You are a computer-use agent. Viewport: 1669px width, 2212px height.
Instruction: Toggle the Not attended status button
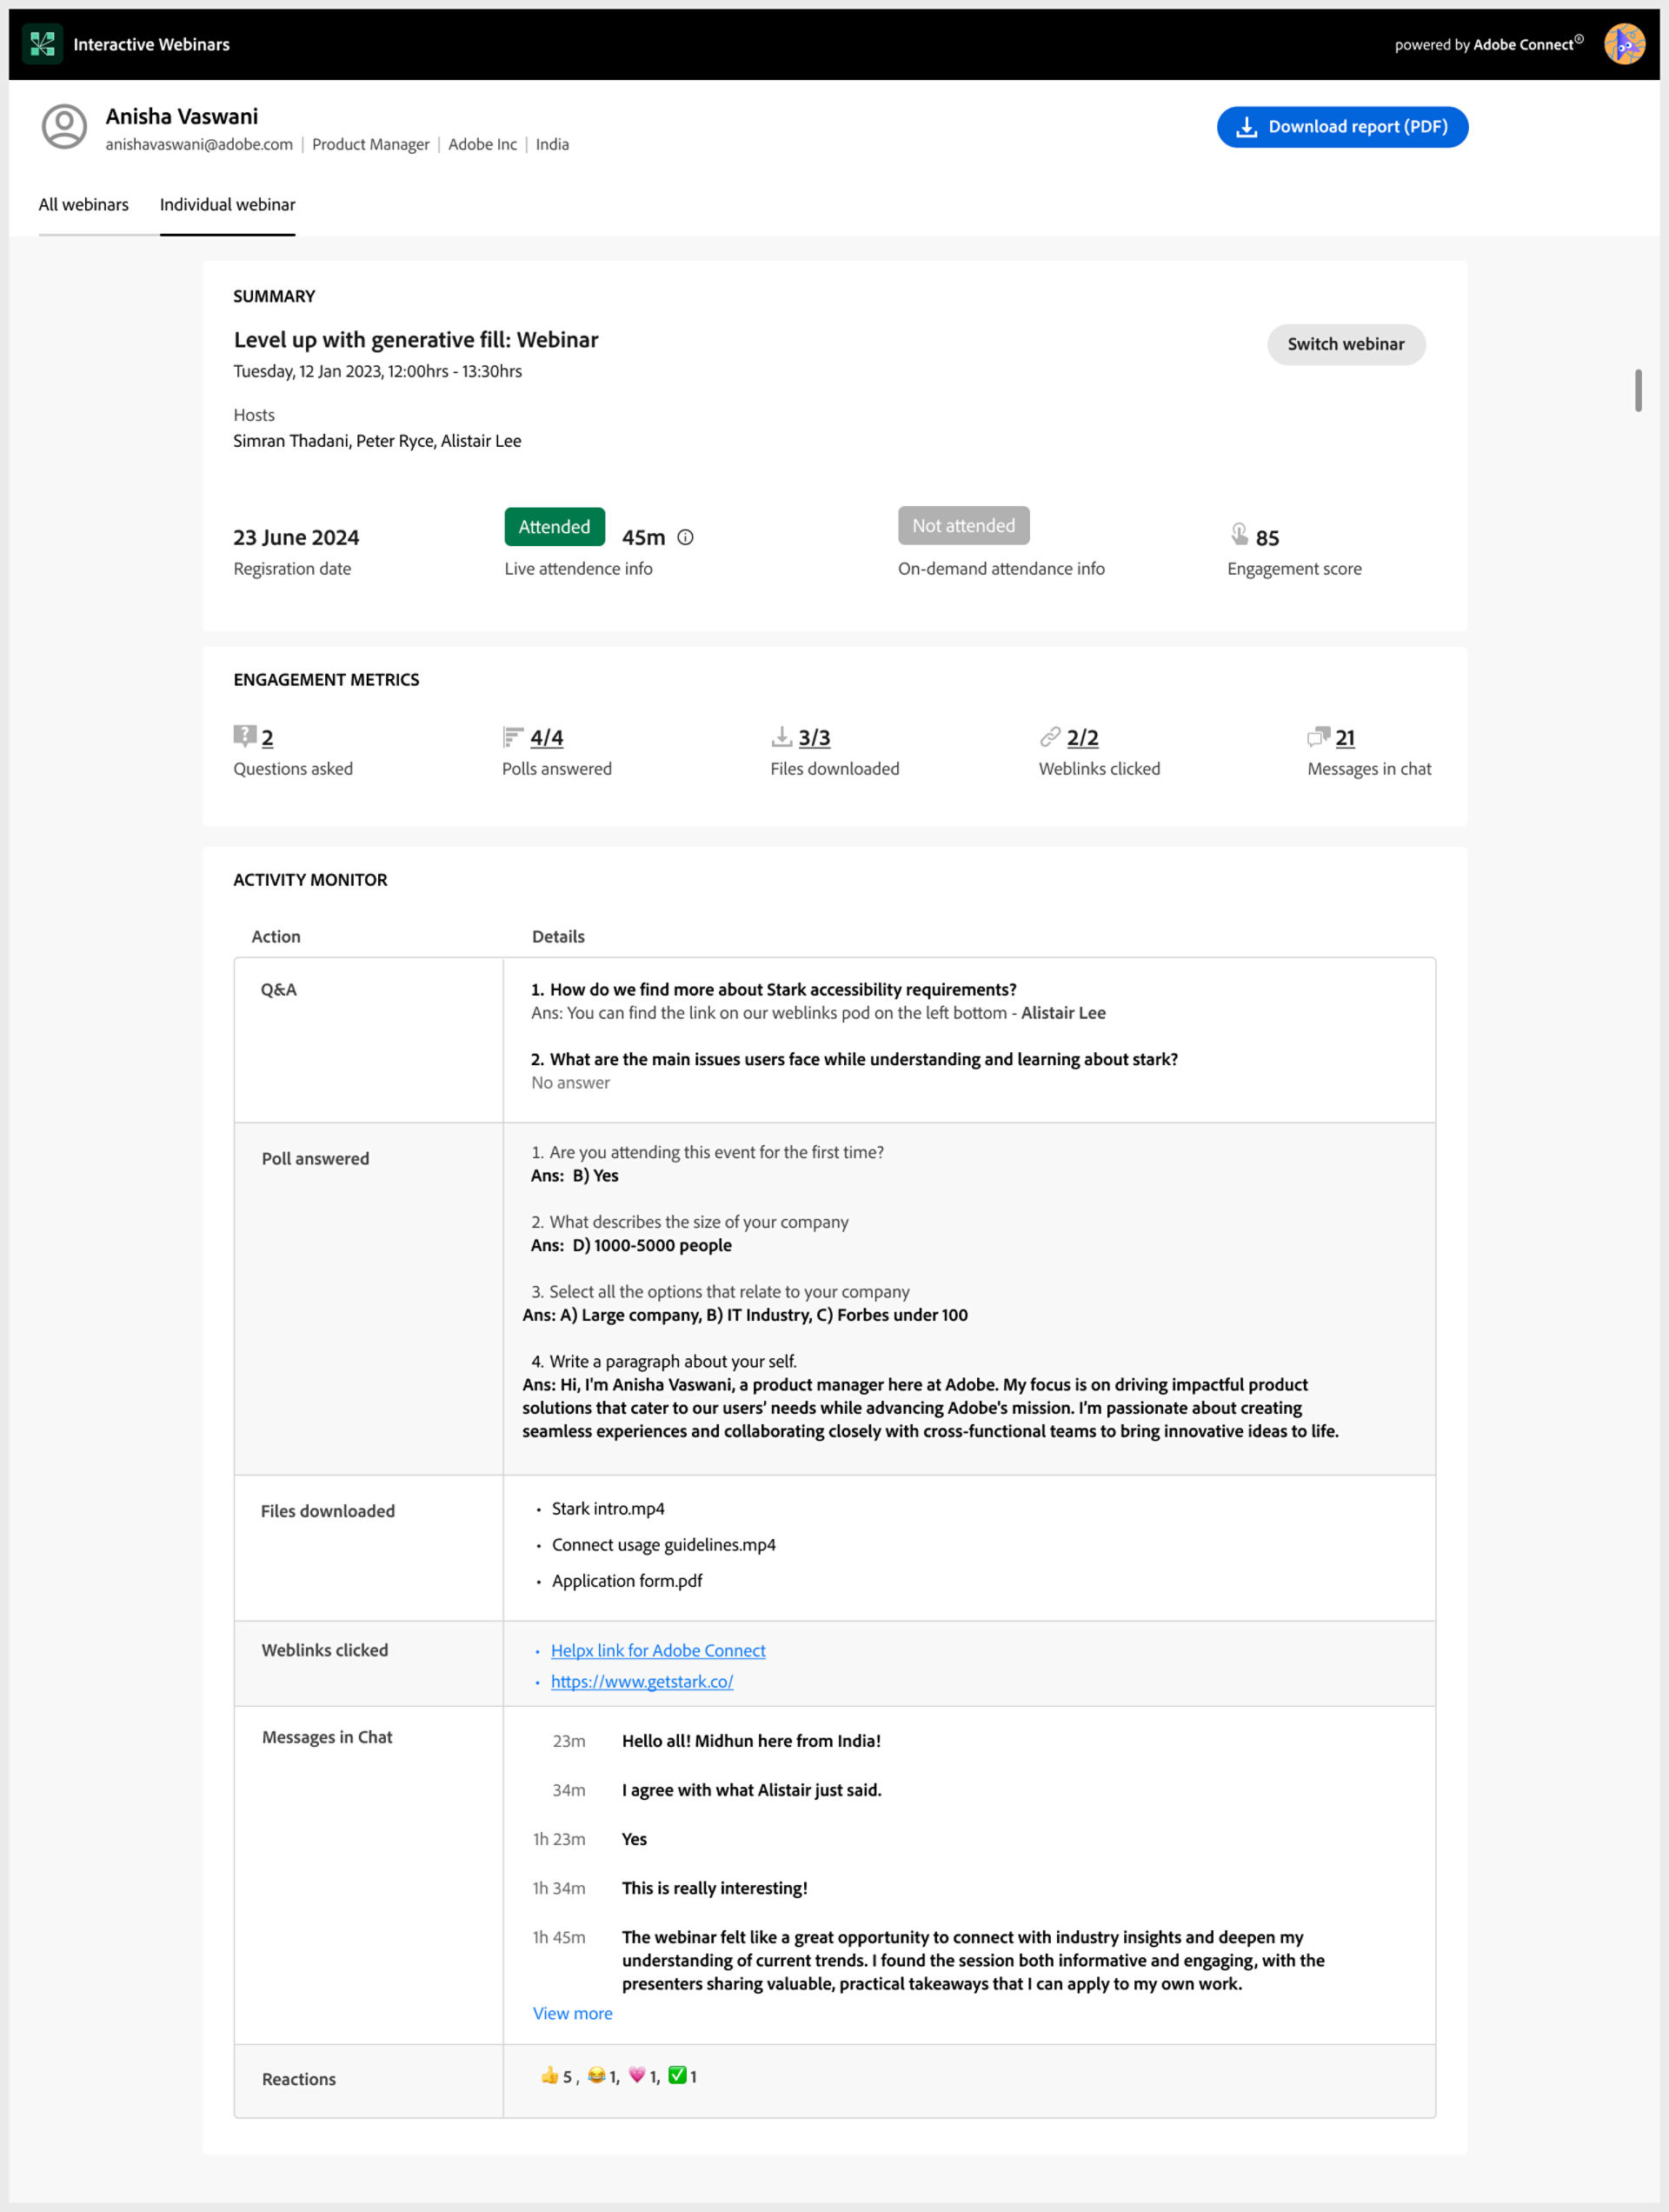pos(964,524)
